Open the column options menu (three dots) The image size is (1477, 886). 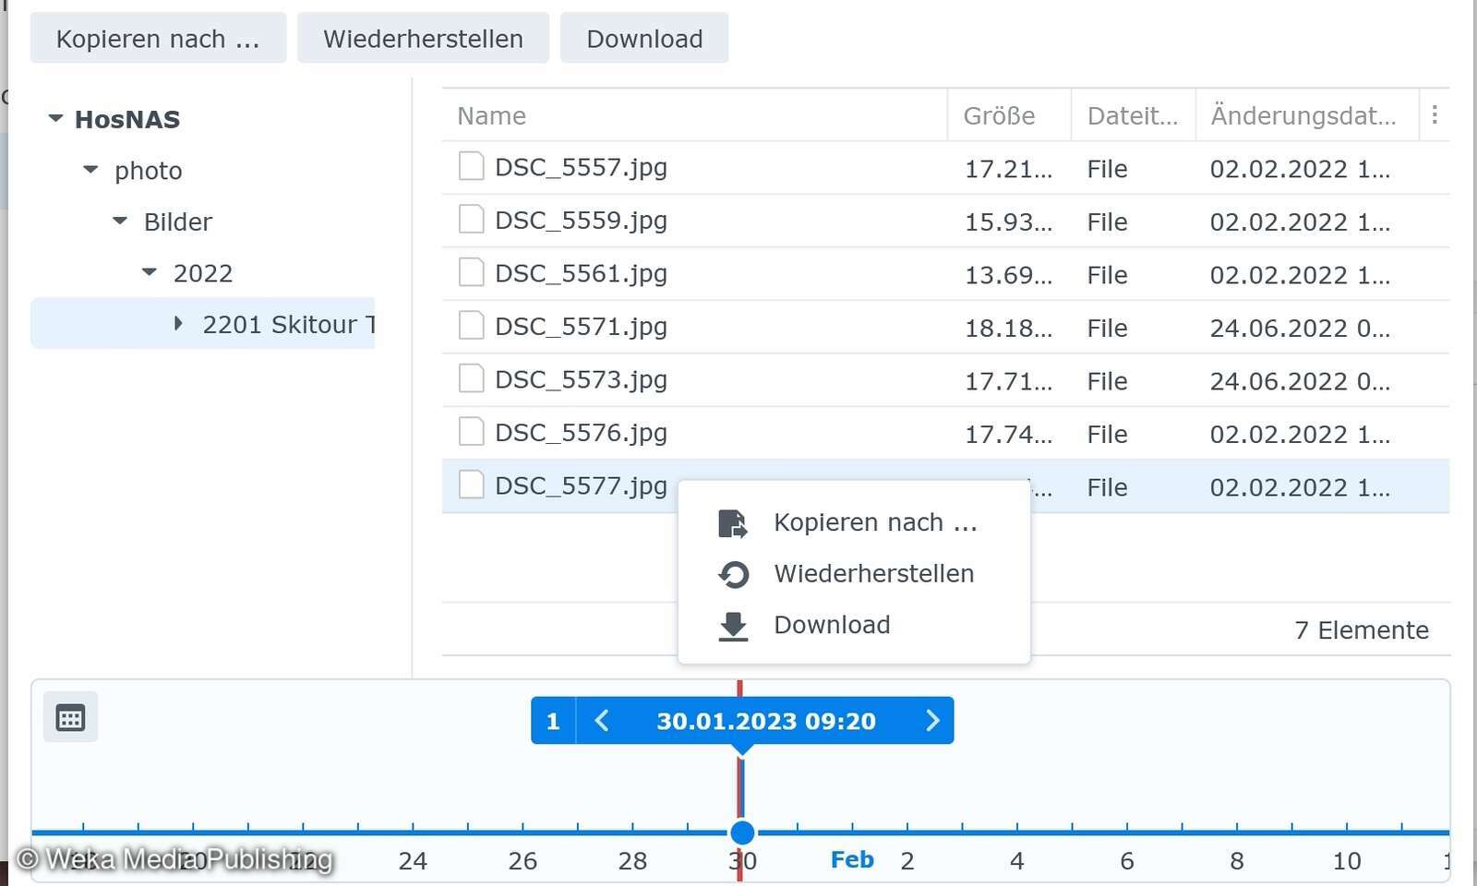point(1435,114)
